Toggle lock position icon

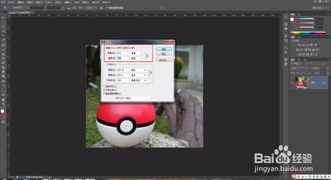click(x=306, y=73)
